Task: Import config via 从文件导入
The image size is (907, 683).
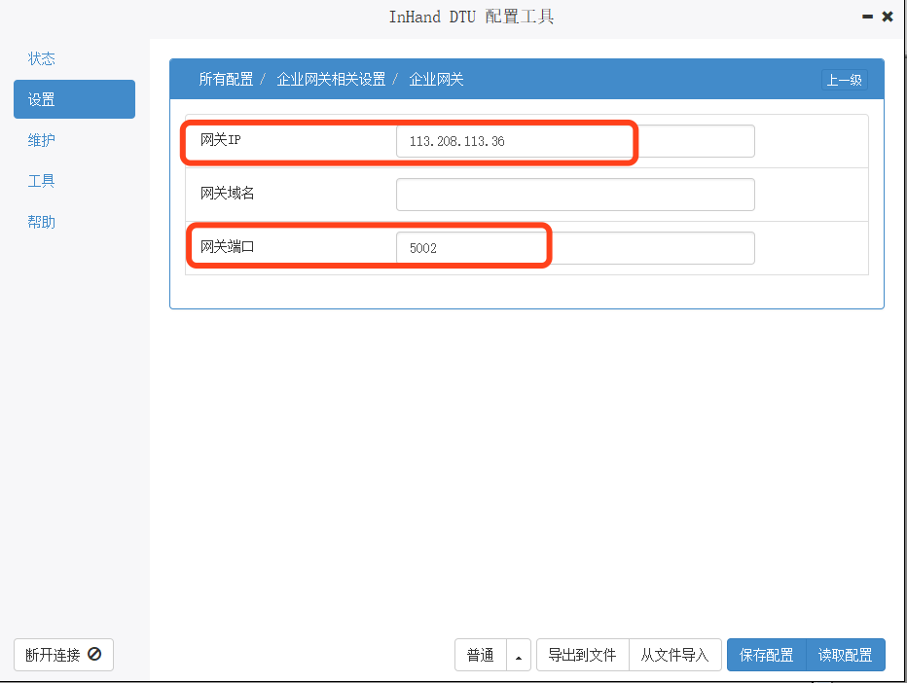Action: pos(674,655)
